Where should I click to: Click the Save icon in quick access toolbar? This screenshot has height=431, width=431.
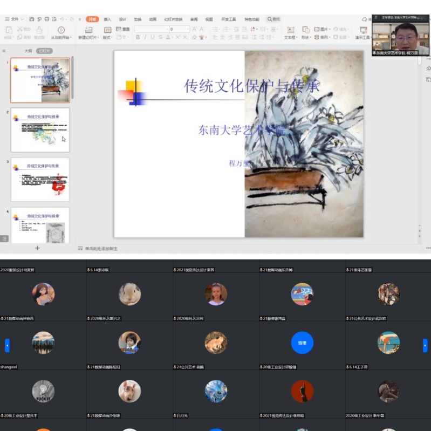point(32,19)
